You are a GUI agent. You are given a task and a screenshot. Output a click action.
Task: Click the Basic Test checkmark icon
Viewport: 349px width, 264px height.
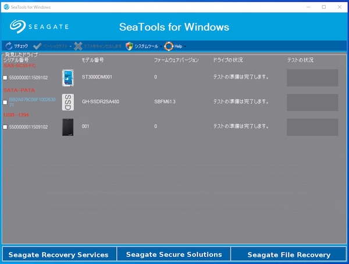coord(37,46)
